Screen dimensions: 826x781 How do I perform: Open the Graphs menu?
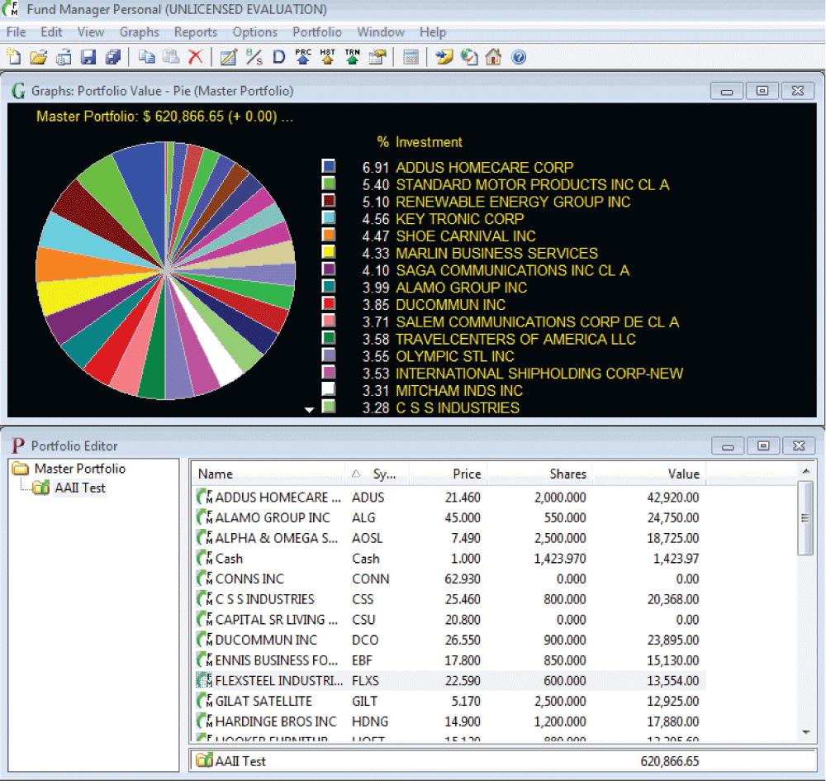138,32
